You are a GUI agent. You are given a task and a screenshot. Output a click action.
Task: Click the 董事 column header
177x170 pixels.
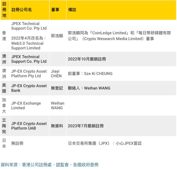[x=58, y=10]
